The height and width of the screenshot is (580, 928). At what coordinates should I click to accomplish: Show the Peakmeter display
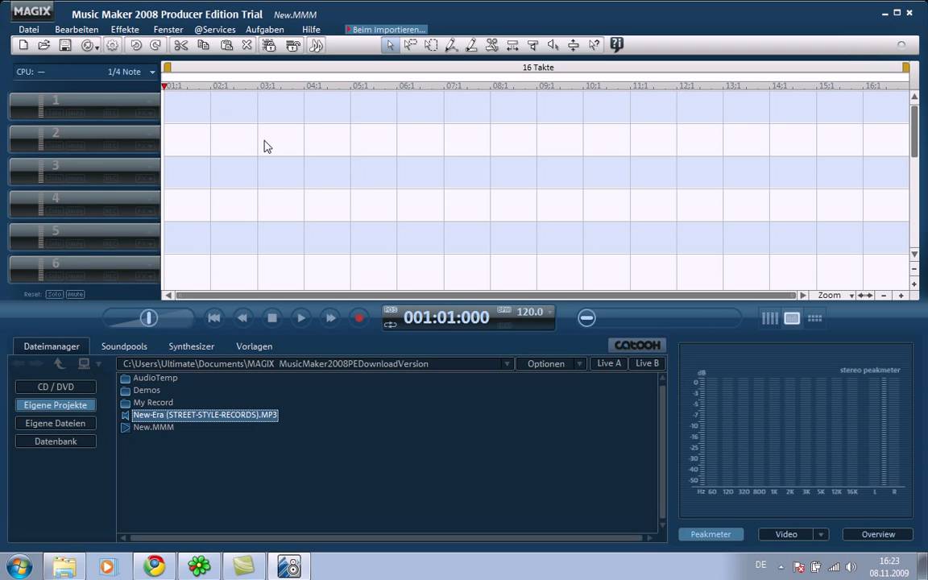(710, 534)
